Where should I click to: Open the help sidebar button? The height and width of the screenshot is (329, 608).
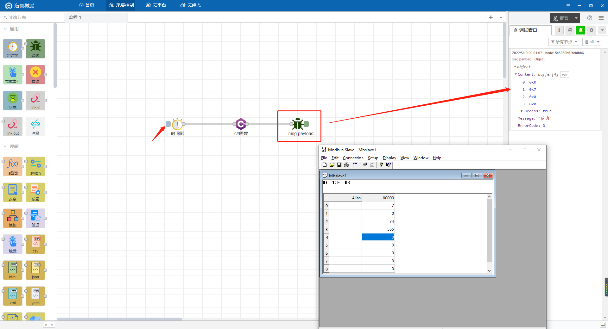click(590, 18)
